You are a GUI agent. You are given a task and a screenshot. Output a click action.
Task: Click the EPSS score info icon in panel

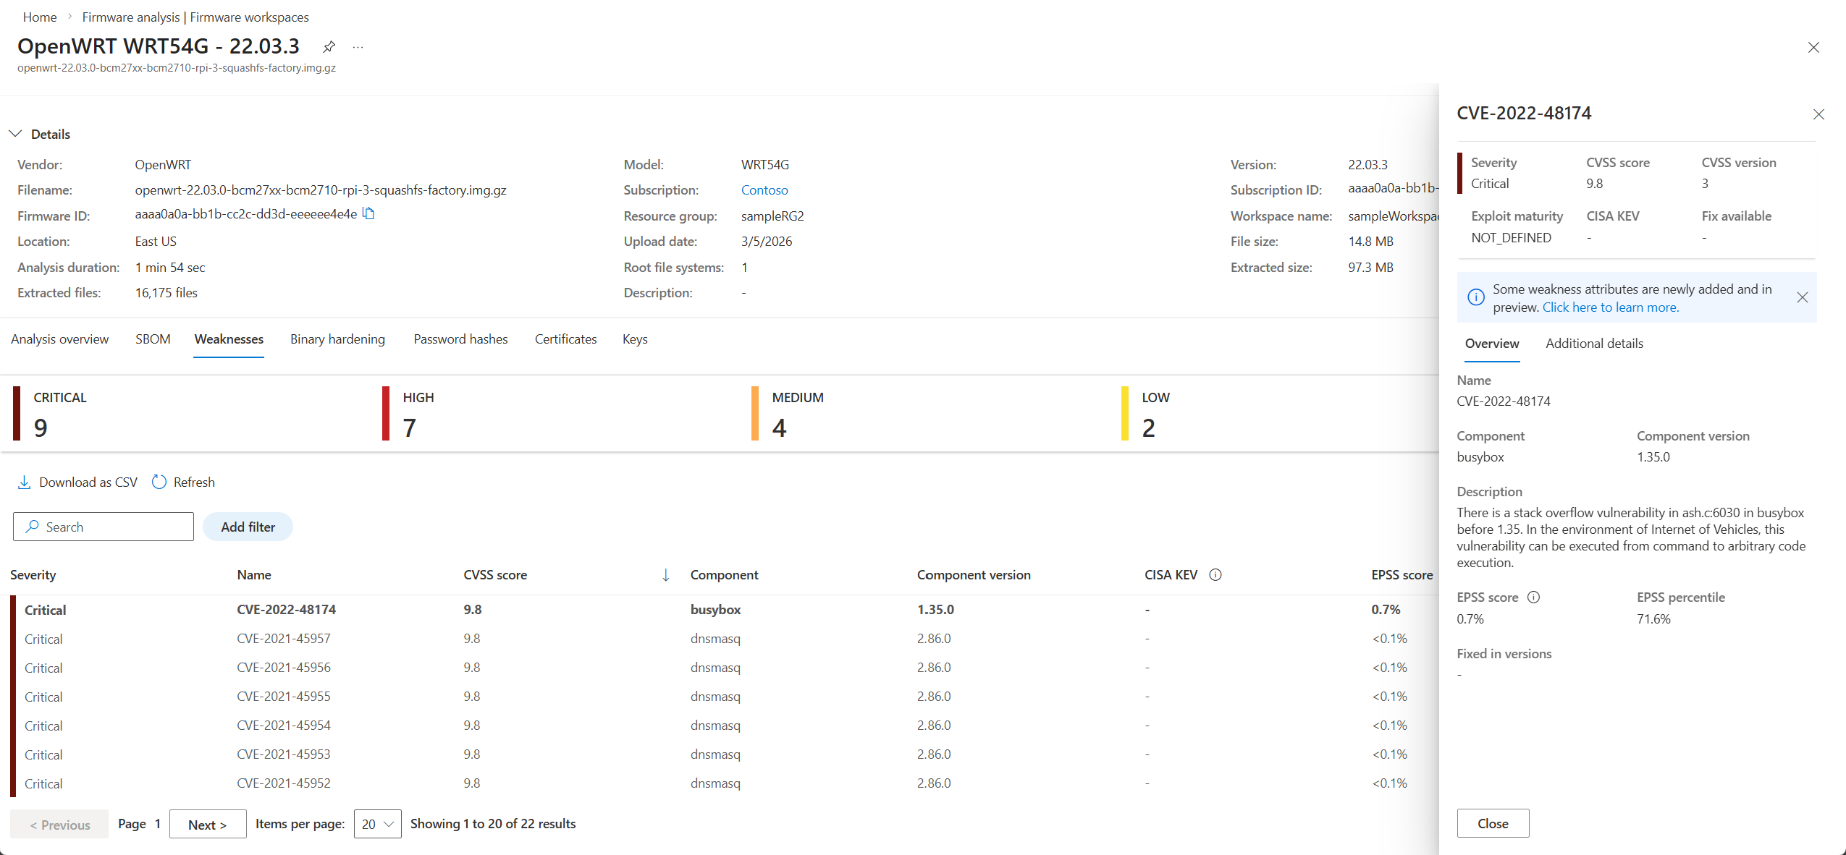[x=1533, y=597]
